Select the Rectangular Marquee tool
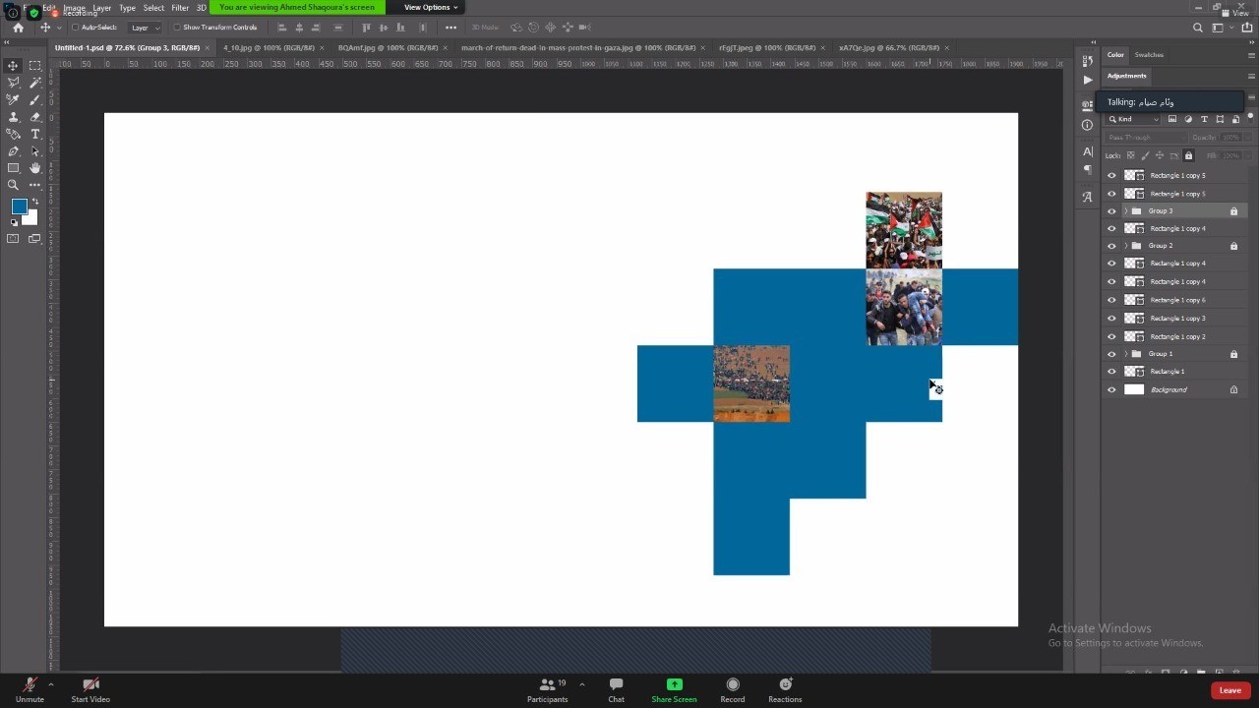This screenshot has height=708, width=1259. pyautogui.click(x=35, y=66)
